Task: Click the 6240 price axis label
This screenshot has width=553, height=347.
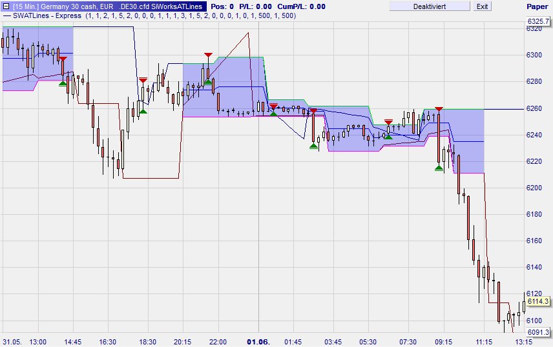Action: coord(534,135)
